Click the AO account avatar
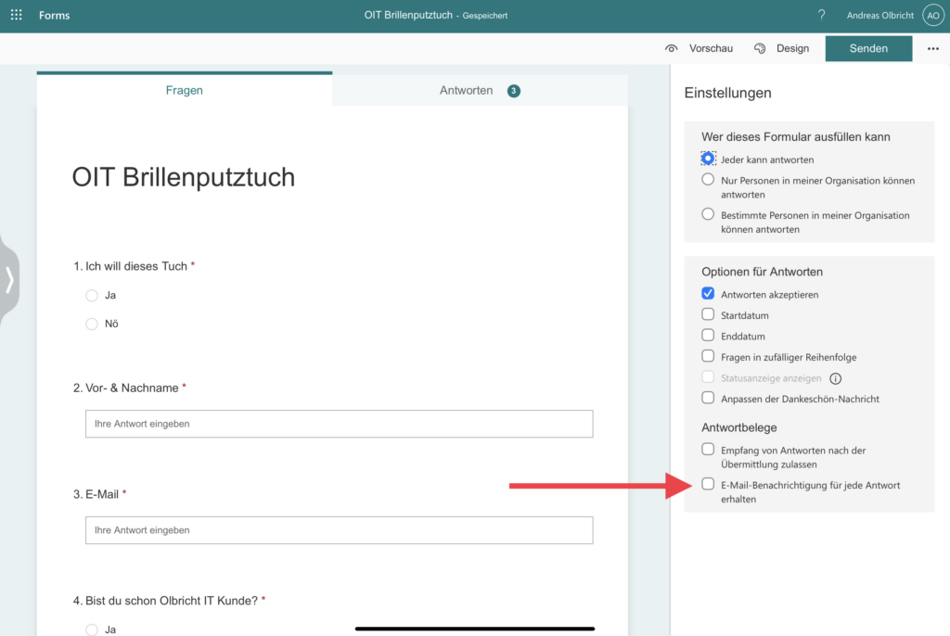Image resolution: width=950 pixels, height=636 pixels. tap(932, 15)
